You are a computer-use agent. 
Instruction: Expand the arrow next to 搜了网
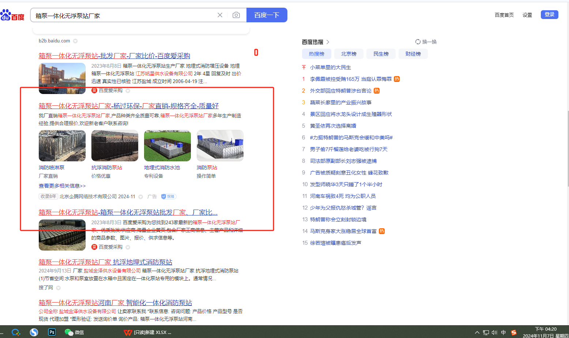[59, 288]
